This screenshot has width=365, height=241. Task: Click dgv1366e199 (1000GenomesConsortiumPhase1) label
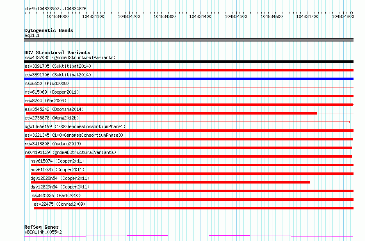pos(75,126)
